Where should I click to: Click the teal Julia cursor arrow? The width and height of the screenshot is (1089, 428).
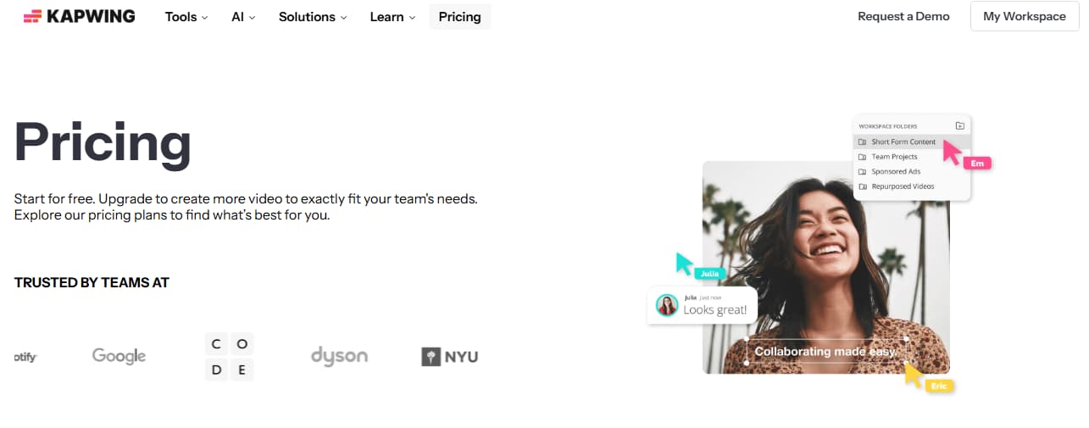[685, 263]
